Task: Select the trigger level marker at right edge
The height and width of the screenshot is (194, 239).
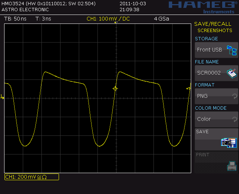Action: coord(189,88)
